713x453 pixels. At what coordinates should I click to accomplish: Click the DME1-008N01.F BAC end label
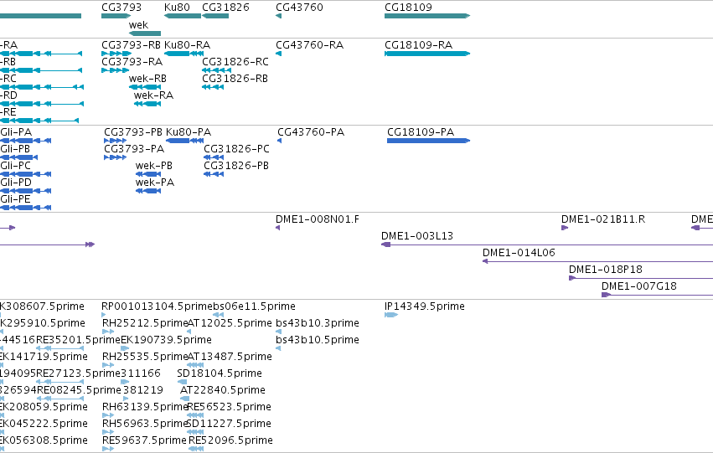pos(318,219)
